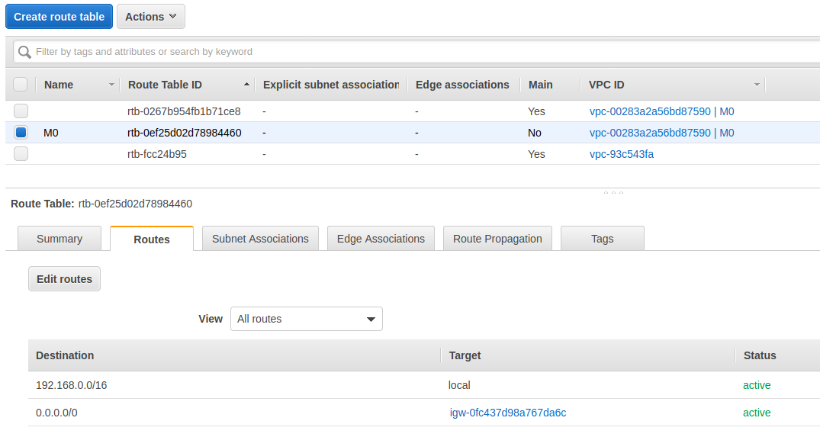Toggle the select-all header checkbox
820x437 pixels.
[x=21, y=85]
